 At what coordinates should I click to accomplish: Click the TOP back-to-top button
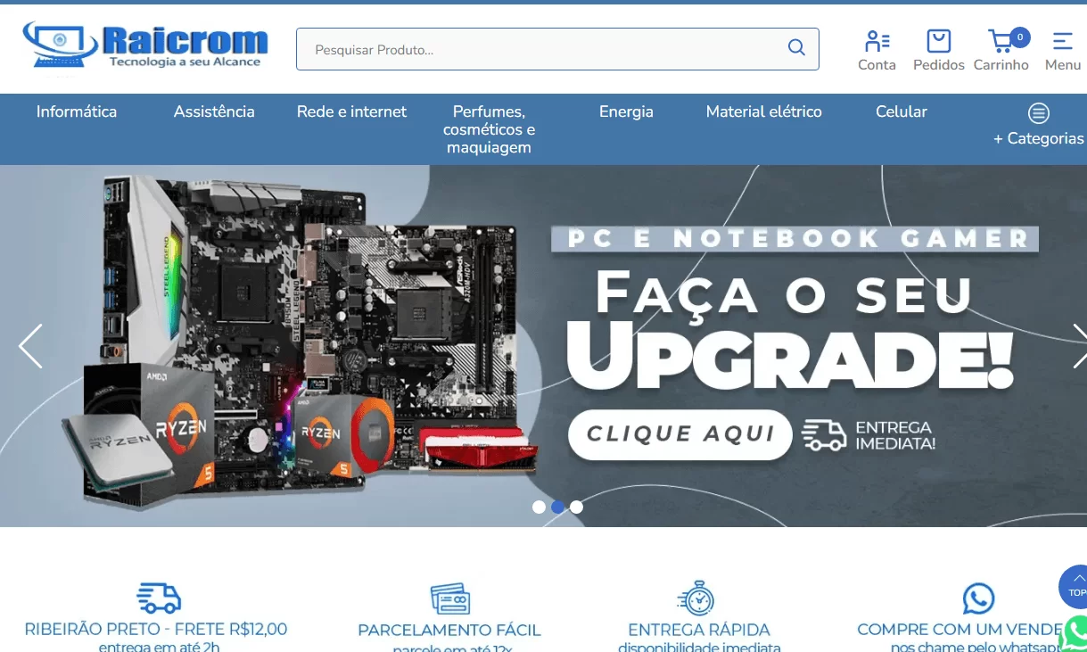point(1075,587)
